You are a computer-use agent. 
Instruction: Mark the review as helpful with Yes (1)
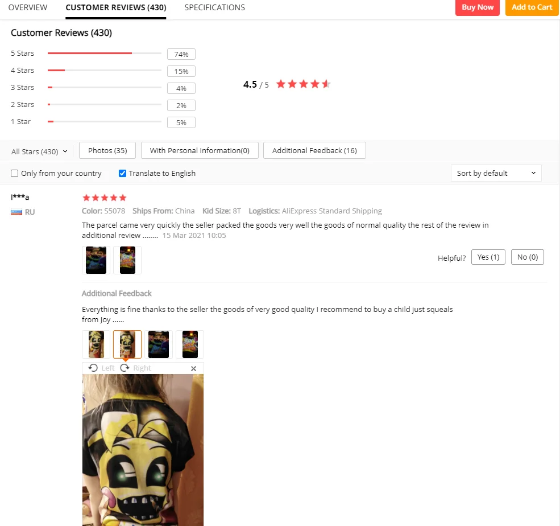(488, 257)
